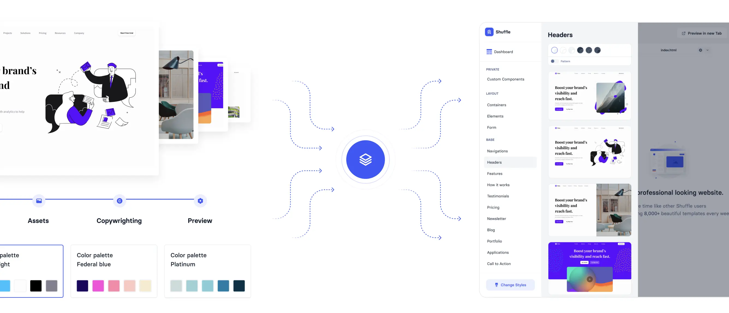Click the central blue stack icon in the diagram
The image size is (729, 313).
[x=365, y=159]
